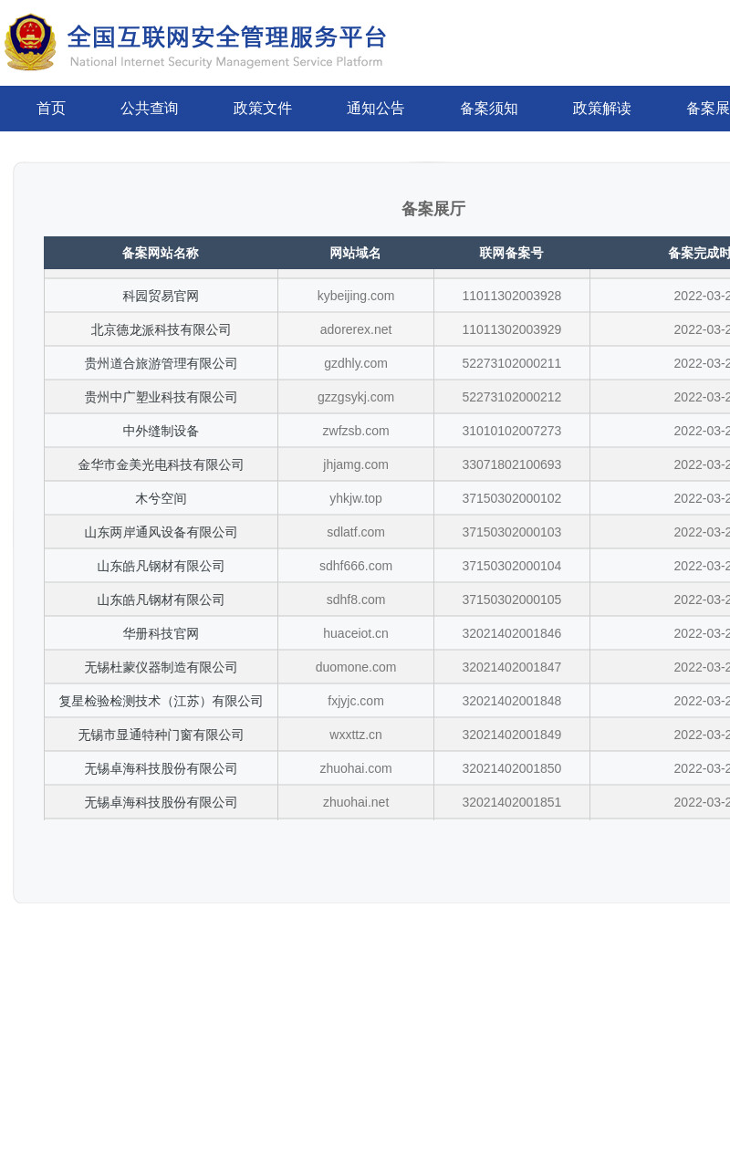Viewport: 730px width, 1168px height.
Task: Click domain sdlatf.com
Action: pyautogui.click(x=356, y=532)
